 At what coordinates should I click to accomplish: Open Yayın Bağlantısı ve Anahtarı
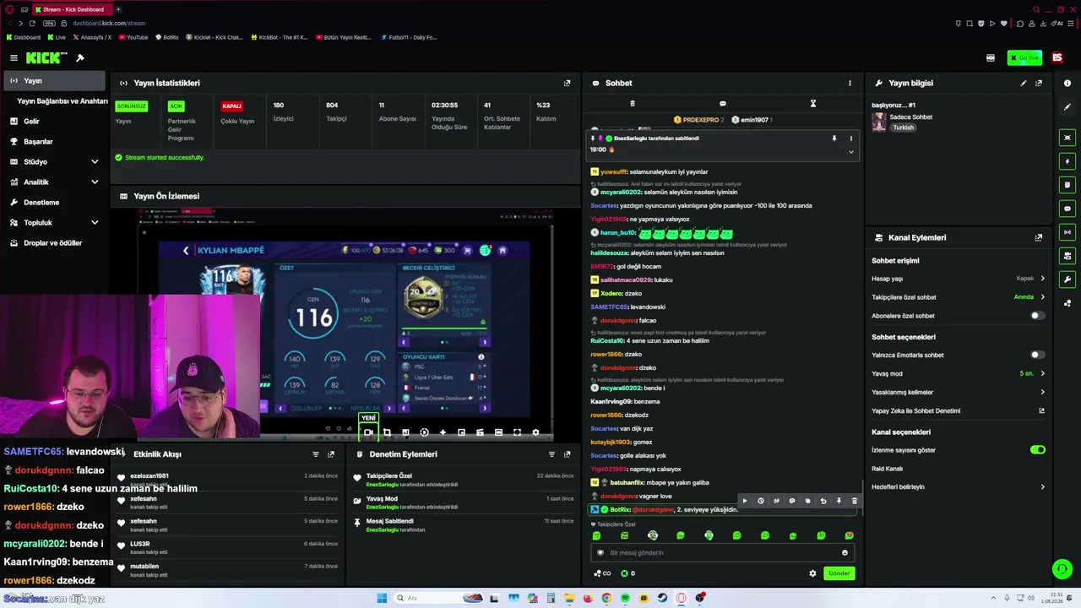tap(62, 101)
